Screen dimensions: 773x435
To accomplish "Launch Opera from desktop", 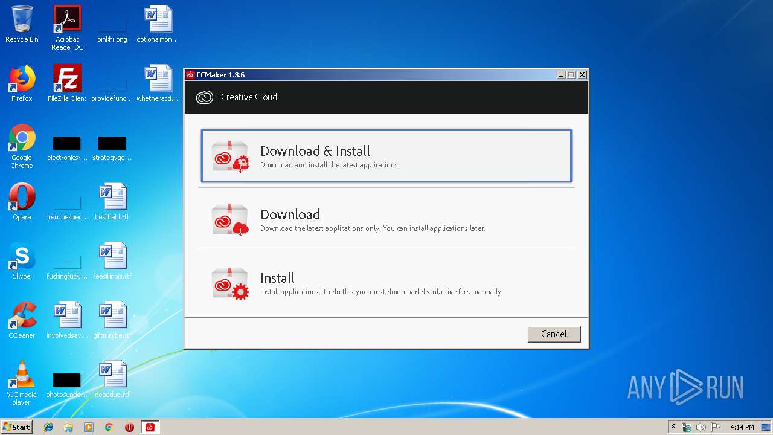I will 22,202.
